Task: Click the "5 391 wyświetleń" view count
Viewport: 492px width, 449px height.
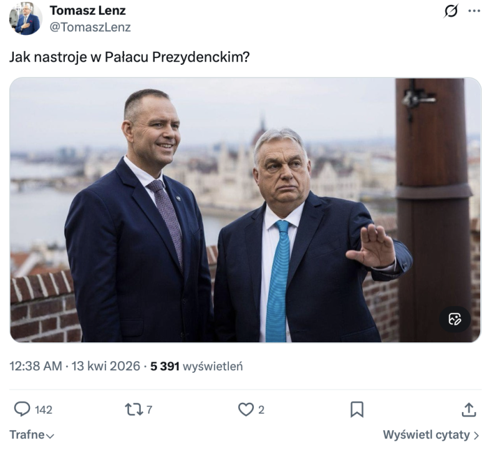Action: click(196, 366)
